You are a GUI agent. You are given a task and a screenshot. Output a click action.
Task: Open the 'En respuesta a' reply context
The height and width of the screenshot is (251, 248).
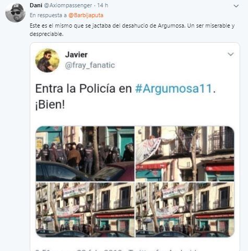pyautogui.click(x=48, y=15)
